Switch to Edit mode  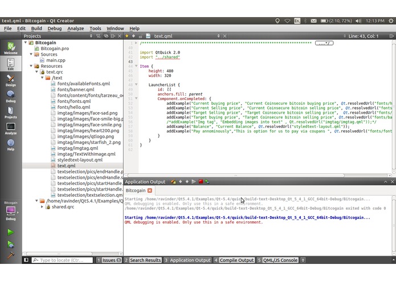coord(11,64)
